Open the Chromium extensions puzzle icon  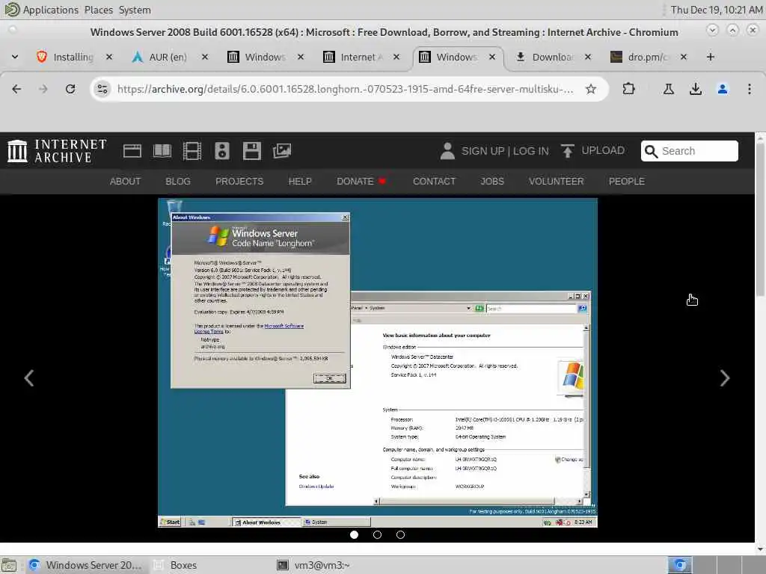[628, 89]
